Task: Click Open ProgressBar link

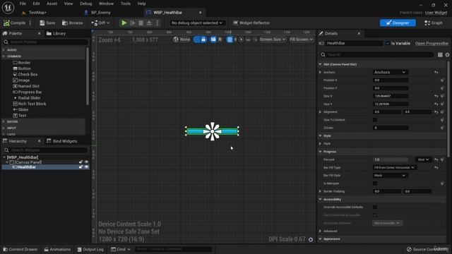Action: coord(432,43)
